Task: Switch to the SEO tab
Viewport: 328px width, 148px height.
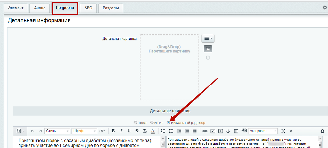Action: [88, 8]
